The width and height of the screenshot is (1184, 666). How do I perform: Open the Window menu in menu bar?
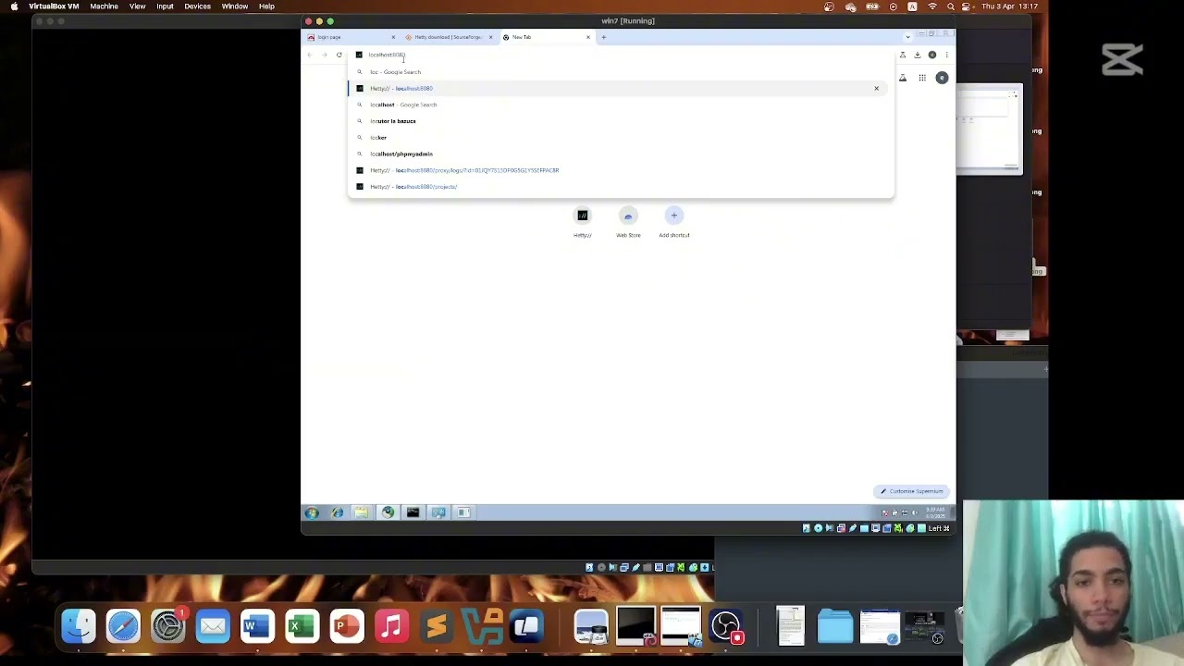pos(234,6)
